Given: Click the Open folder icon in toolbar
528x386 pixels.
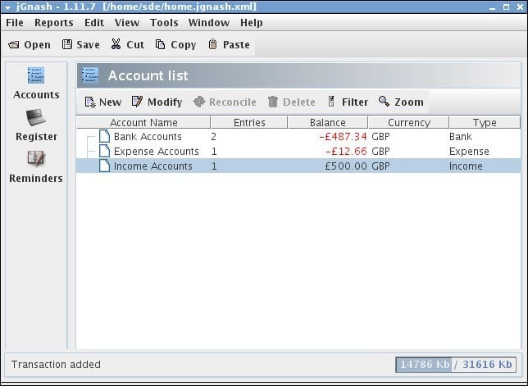Looking at the screenshot, I should click(x=13, y=44).
